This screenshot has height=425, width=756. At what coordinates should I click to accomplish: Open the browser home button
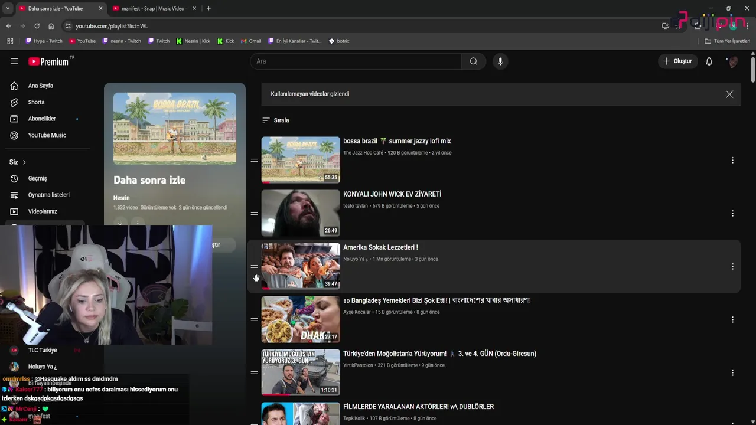[x=51, y=26]
